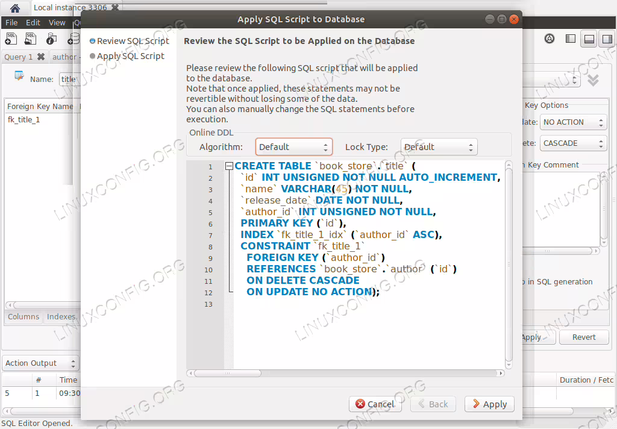Click the Revert button in table editor
Image resolution: width=617 pixels, height=429 pixels.
coord(584,337)
